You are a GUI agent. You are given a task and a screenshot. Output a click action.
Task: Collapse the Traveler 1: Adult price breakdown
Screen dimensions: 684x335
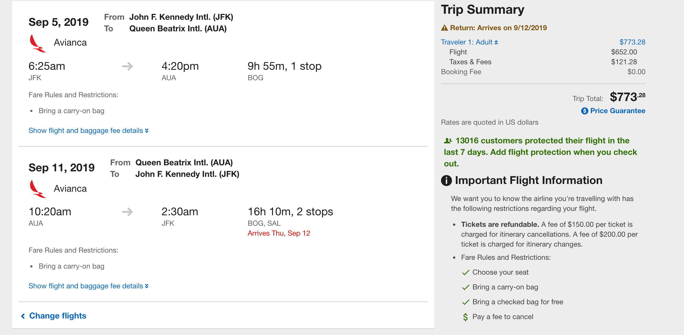click(x=469, y=42)
